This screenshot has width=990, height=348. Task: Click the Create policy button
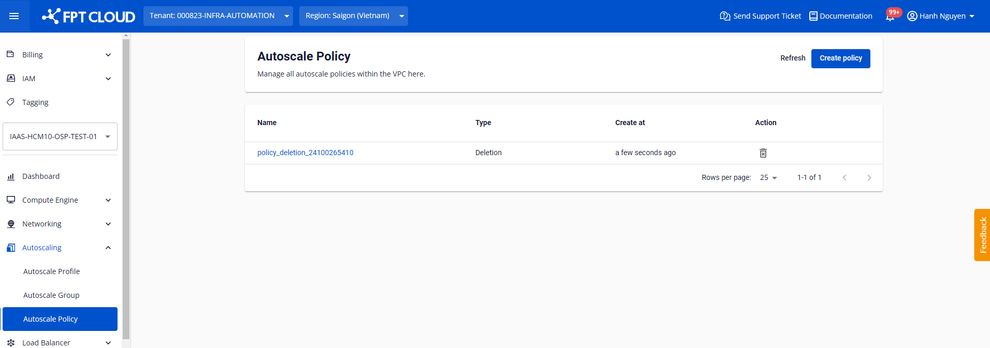coord(840,58)
